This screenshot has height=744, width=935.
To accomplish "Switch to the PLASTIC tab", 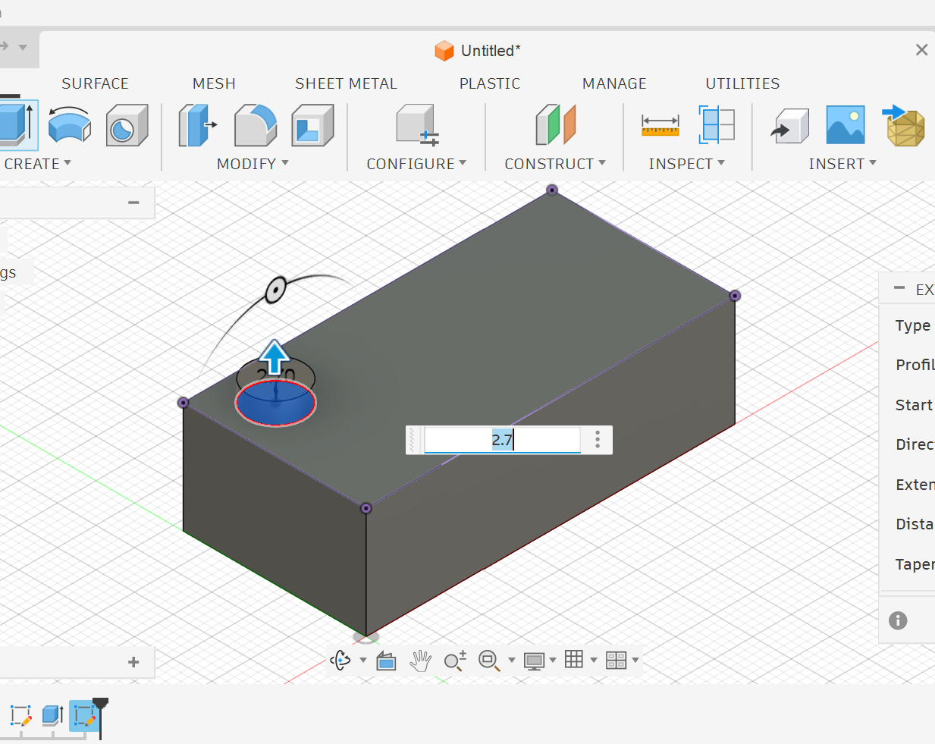I will click(x=490, y=83).
